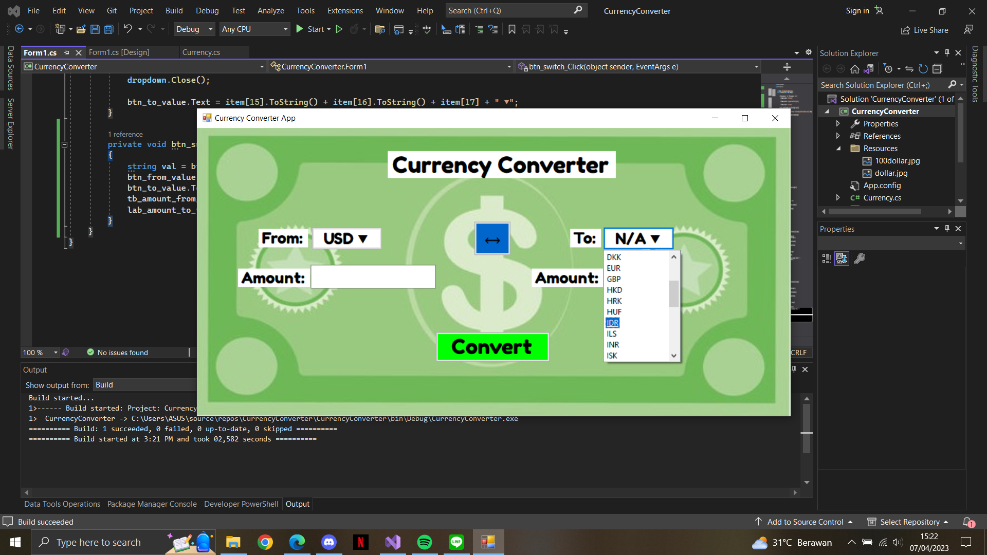Click Collapse All in Solution Explorer
This screenshot has height=555, width=987.
(x=937, y=69)
